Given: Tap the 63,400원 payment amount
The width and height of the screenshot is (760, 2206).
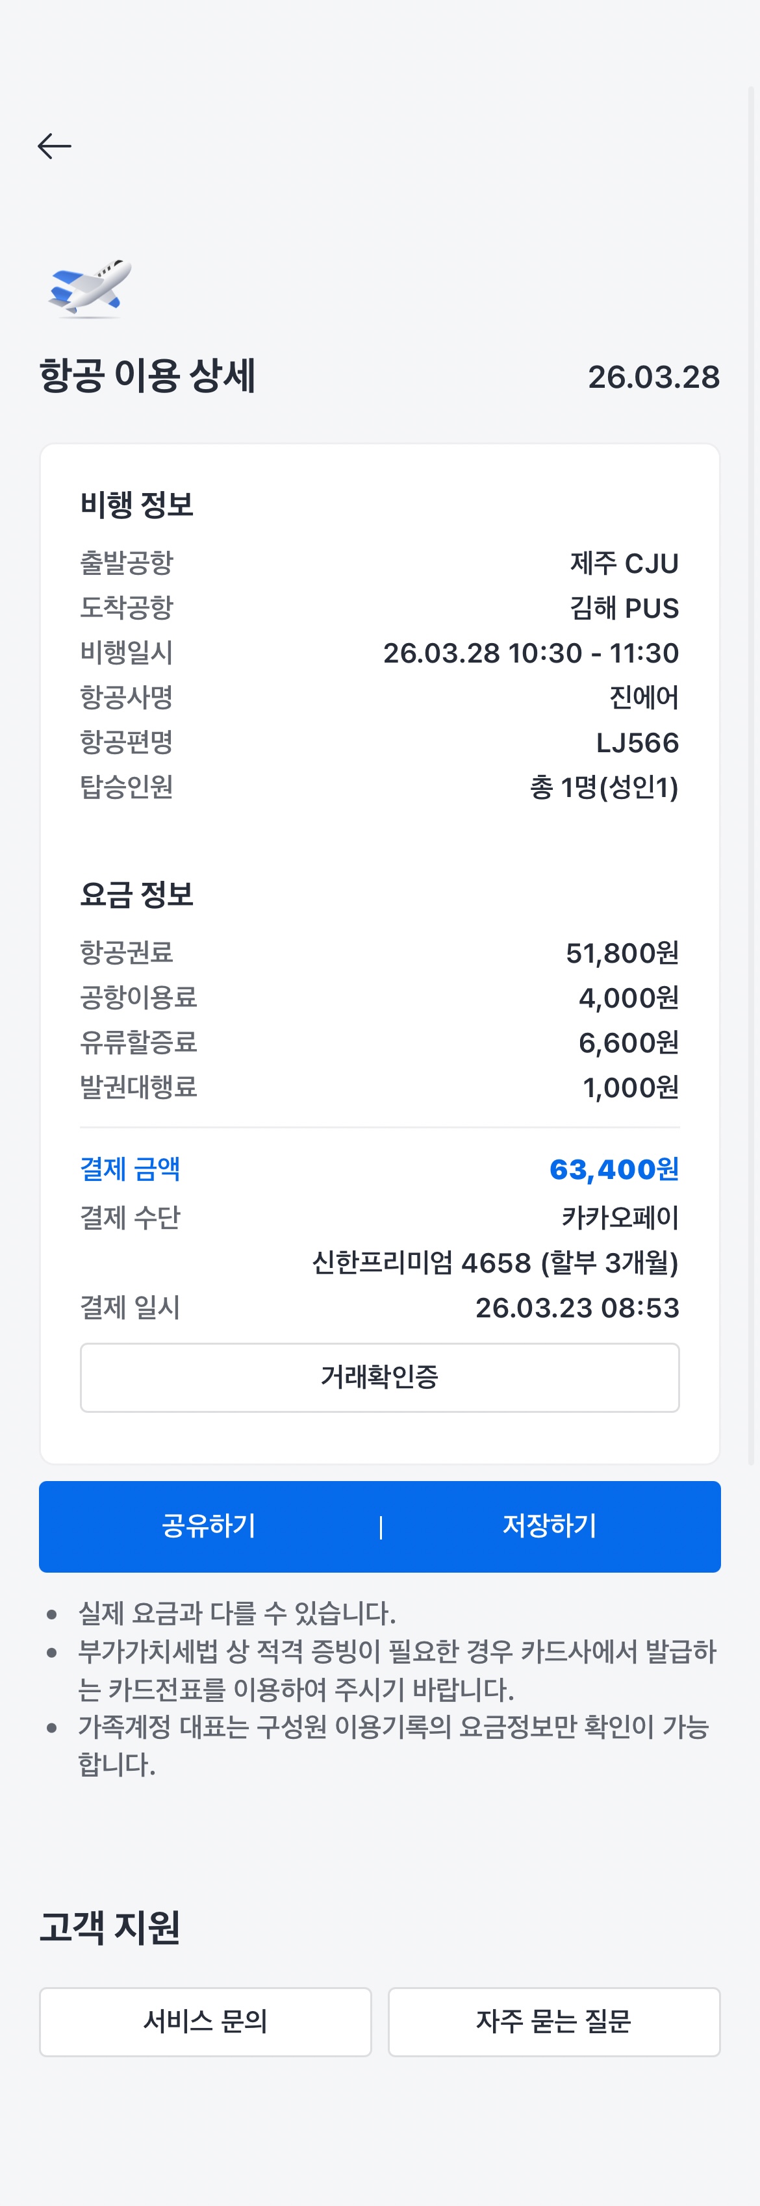Looking at the screenshot, I should 613,1169.
